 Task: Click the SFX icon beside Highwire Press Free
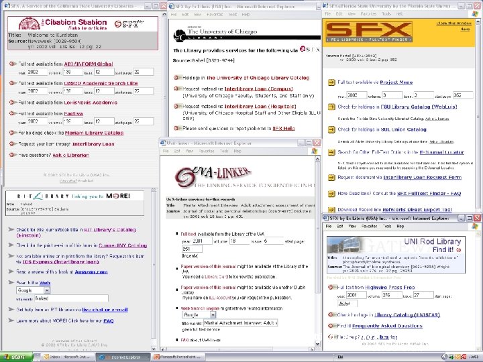332,287
